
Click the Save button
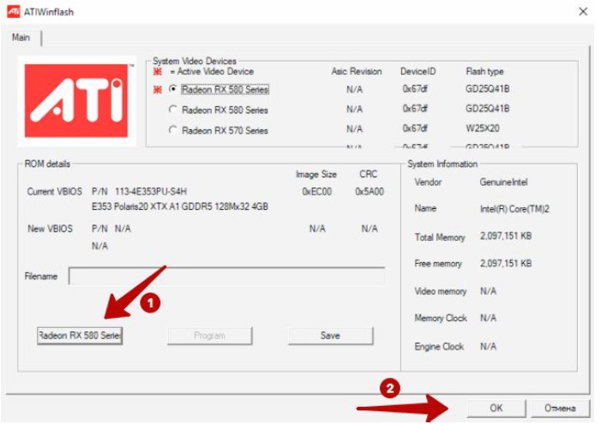330,336
